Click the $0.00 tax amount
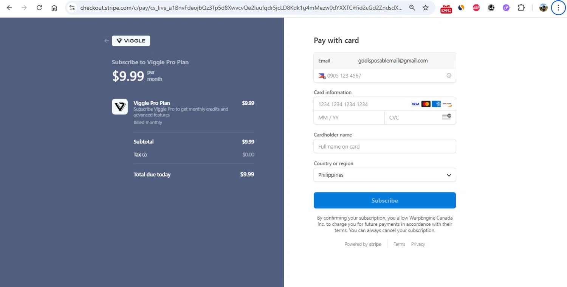 (248, 155)
